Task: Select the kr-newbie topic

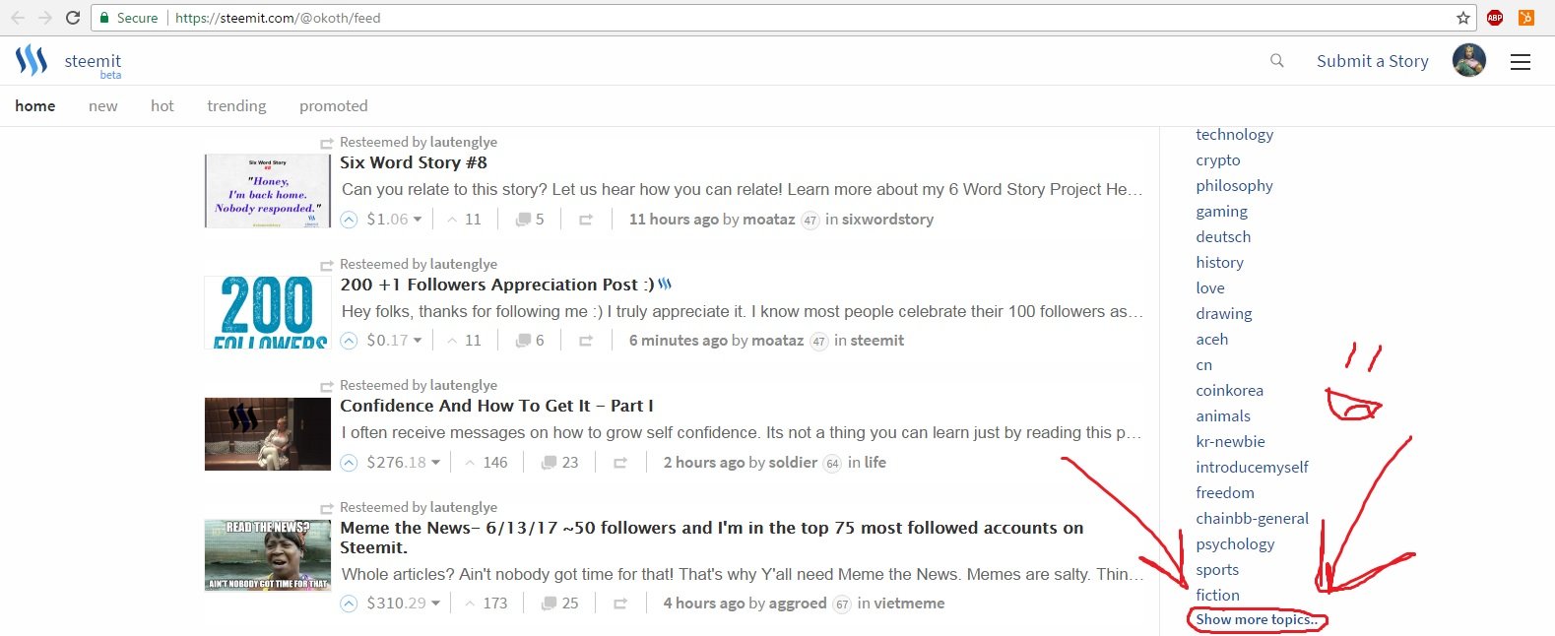Action: pos(1230,442)
